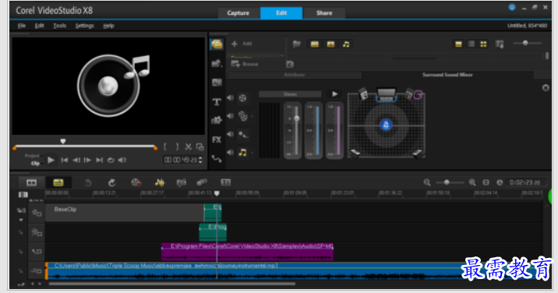Open the Motion Tracking toolbar icon

(202, 183)
